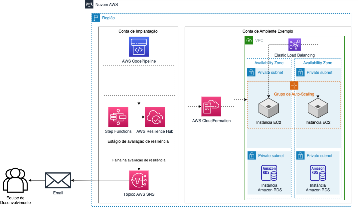Click lower-left Private subnet lock icon
This screenshot has width=358, height=210.
tap(252, 155)
